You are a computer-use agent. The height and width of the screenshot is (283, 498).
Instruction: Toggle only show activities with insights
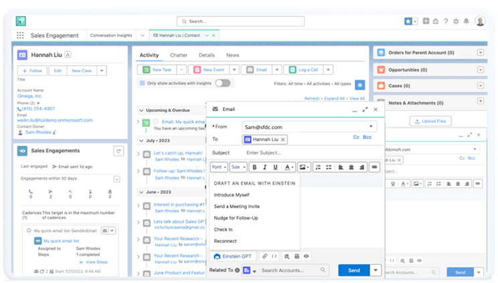coord(222,83)
